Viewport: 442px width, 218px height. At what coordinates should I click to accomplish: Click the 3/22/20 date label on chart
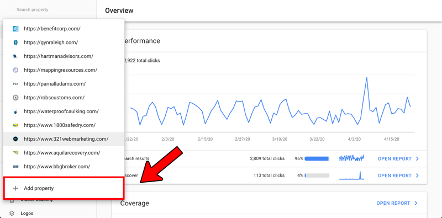(x=317, y=139)
